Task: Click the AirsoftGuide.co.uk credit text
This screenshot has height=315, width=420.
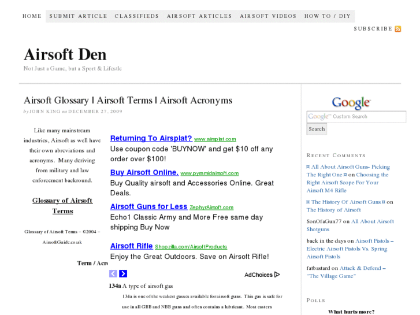Action: [62, 242]
